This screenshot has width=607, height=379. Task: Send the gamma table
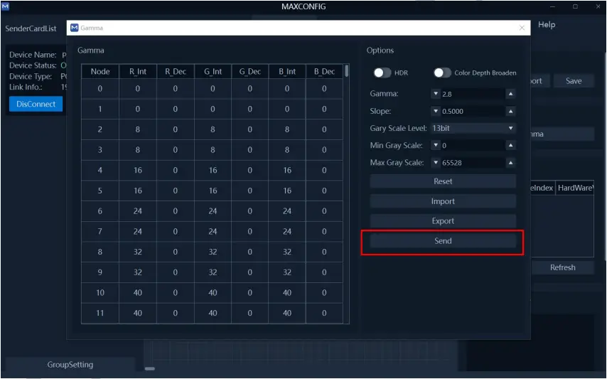(443, 241)
